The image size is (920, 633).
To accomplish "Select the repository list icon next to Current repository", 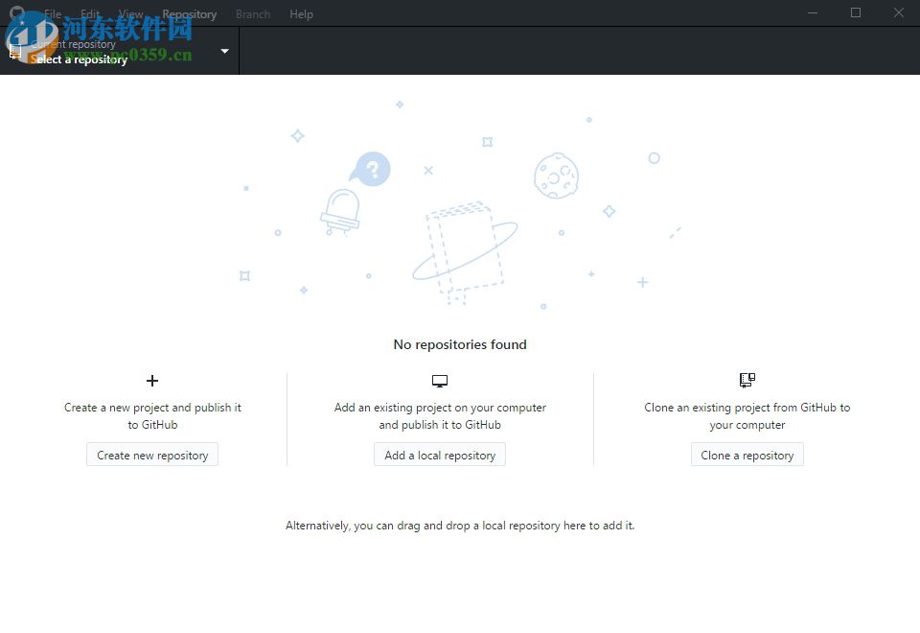I will tap(14, 50).
